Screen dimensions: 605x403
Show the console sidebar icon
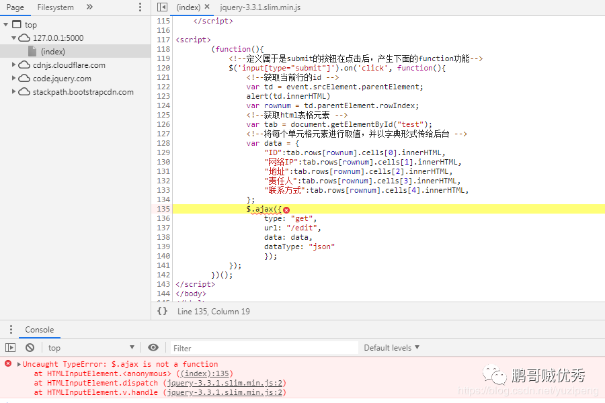coord(10,348)
